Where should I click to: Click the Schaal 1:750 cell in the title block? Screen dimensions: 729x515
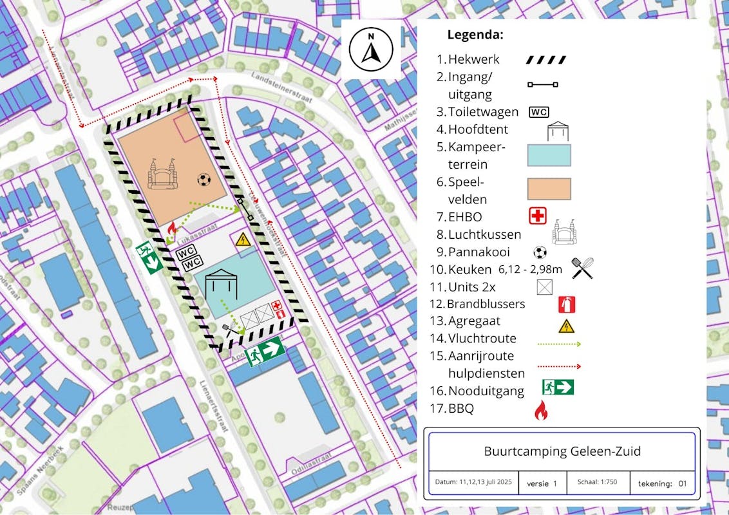coord(597,482)
